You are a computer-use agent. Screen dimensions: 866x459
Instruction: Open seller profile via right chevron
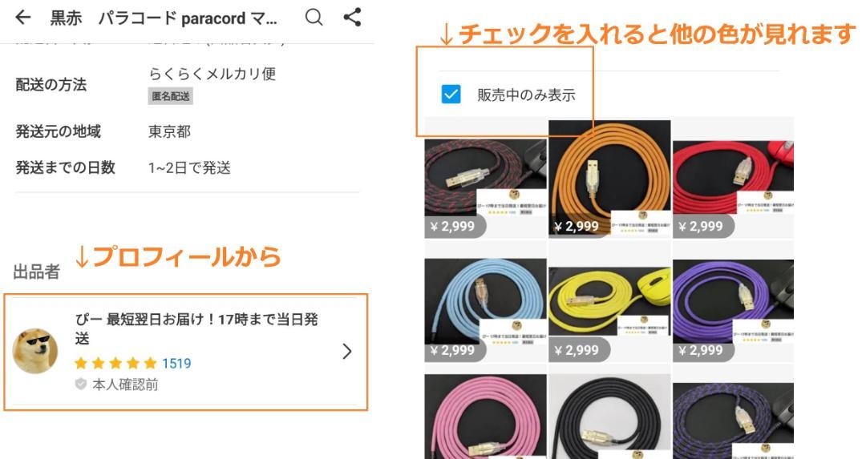pyautogui.click(x=347, y=352)
